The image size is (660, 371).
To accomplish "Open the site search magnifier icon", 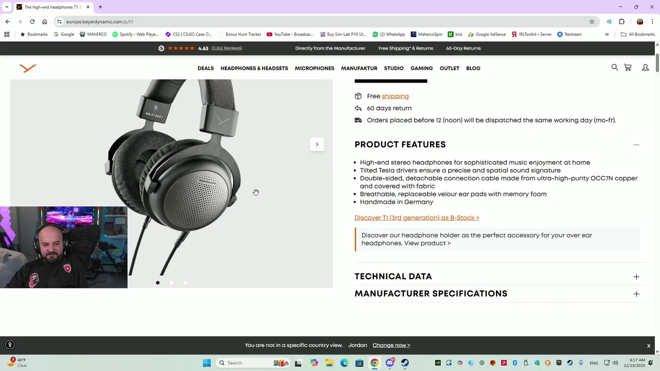I will [x=615, y=68].
